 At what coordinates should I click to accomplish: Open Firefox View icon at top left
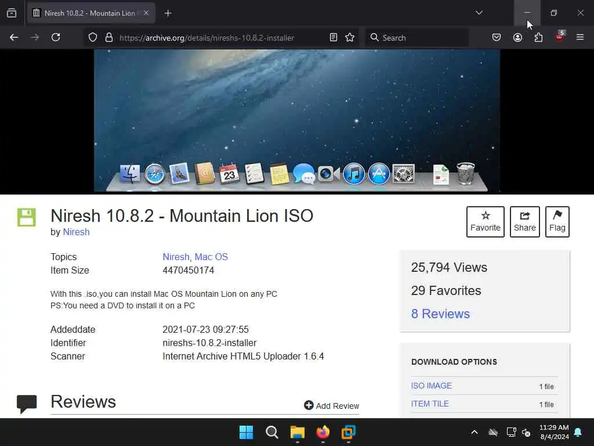click(12, 13)
